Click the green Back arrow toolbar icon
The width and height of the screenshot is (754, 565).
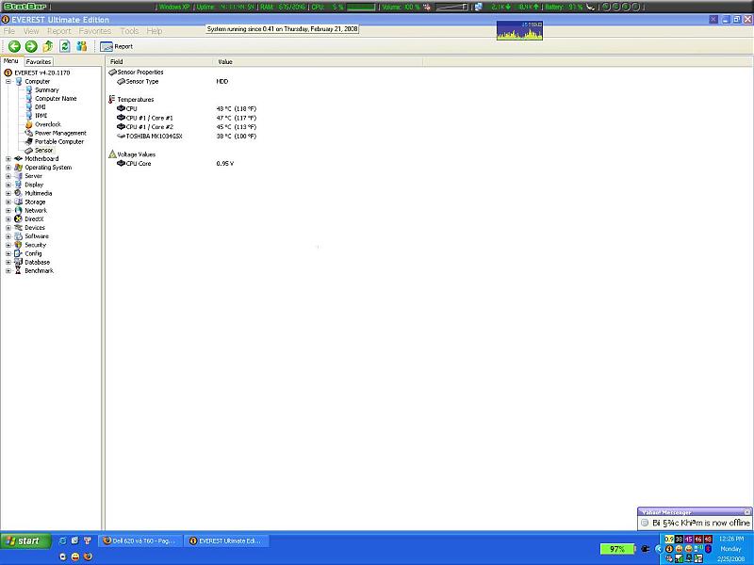click(x=15, y=46)
